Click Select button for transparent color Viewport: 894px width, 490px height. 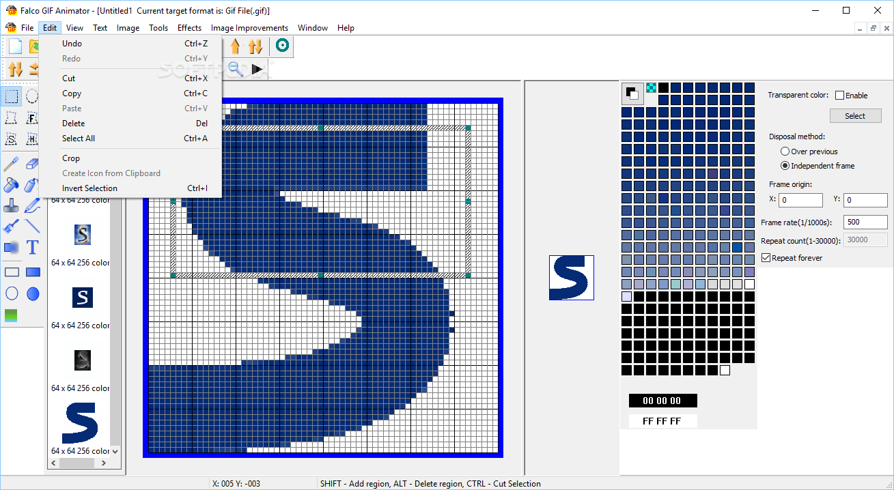tap(855, 116)
